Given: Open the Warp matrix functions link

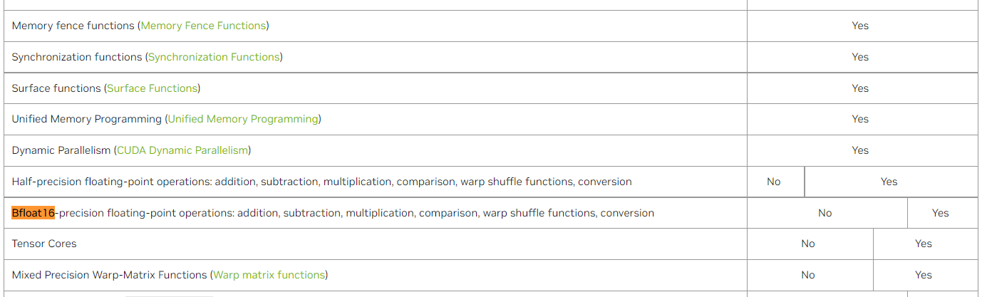Looking at the screenshot, I should [x=269, y=275].
